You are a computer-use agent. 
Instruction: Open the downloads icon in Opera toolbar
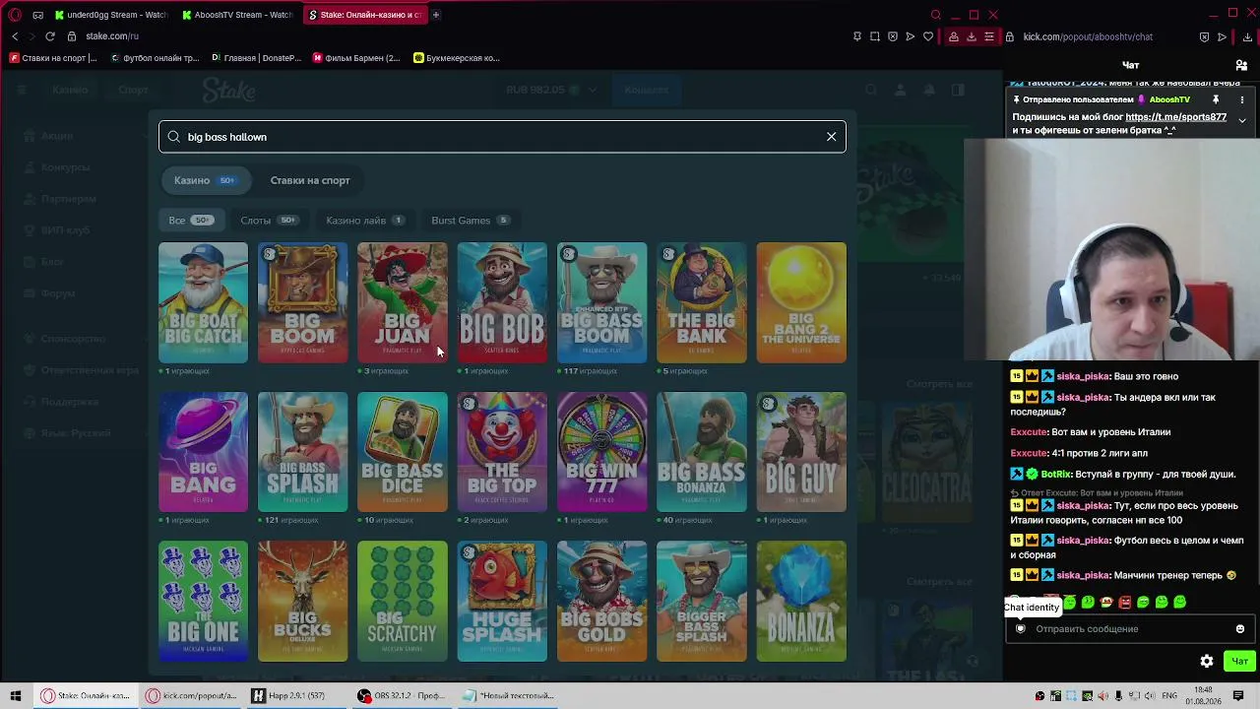point(972,36)
